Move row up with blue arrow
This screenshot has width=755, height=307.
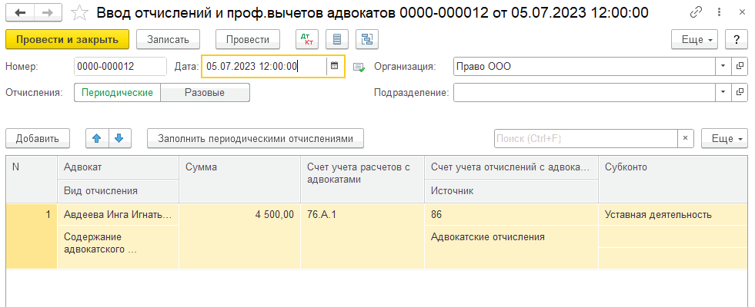(96, 138)
